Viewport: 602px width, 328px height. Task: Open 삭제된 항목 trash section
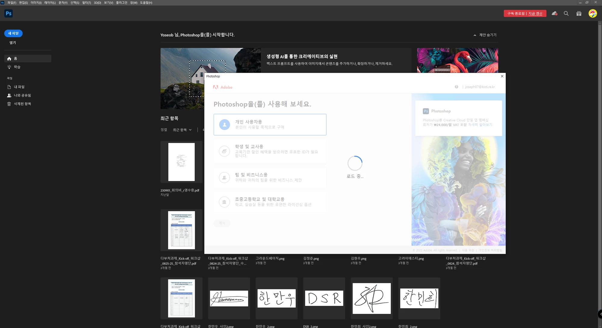click(22, 104)
